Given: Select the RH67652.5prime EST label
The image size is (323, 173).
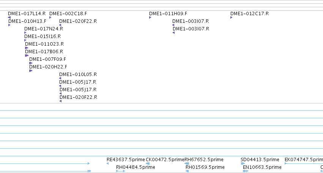Looking at the screenshot, I should (204, 160).
